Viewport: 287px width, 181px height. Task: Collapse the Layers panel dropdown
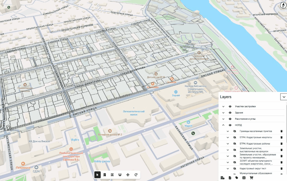tap(284, 97)
